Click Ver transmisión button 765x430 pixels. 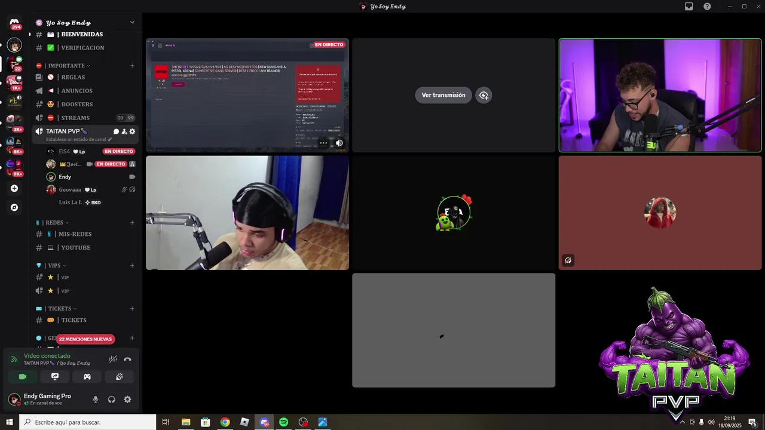443,95
